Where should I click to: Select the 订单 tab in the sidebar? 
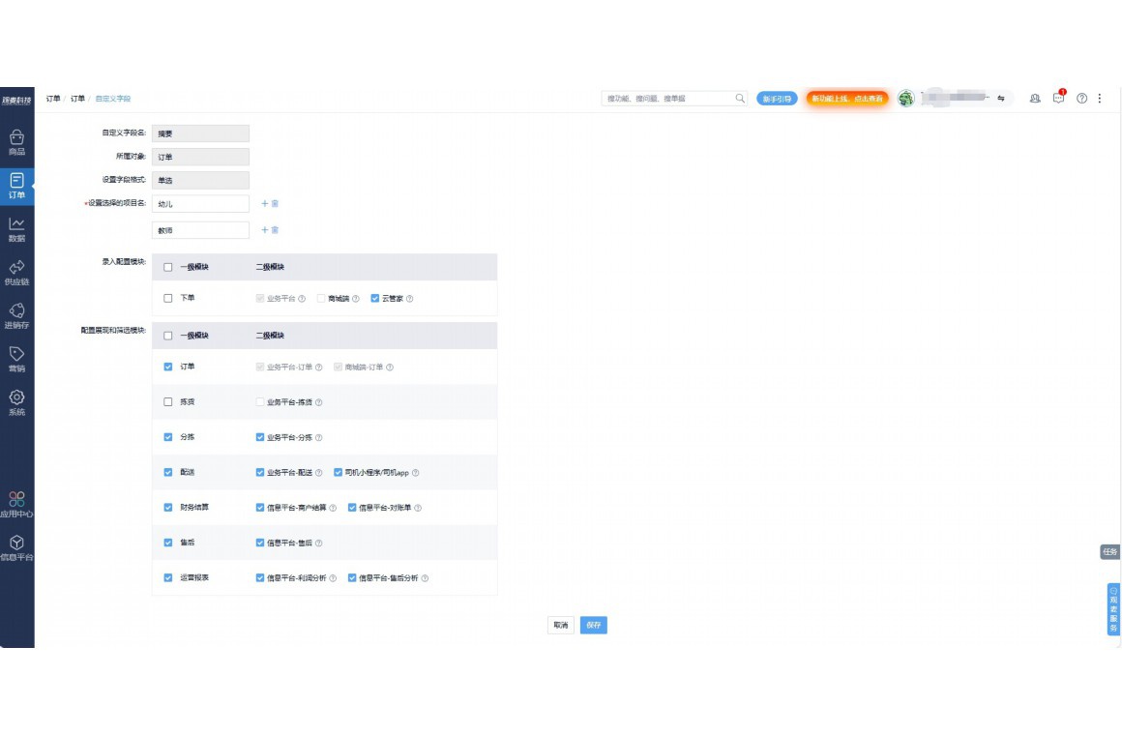pyautogui.click(x=16, y=186)
